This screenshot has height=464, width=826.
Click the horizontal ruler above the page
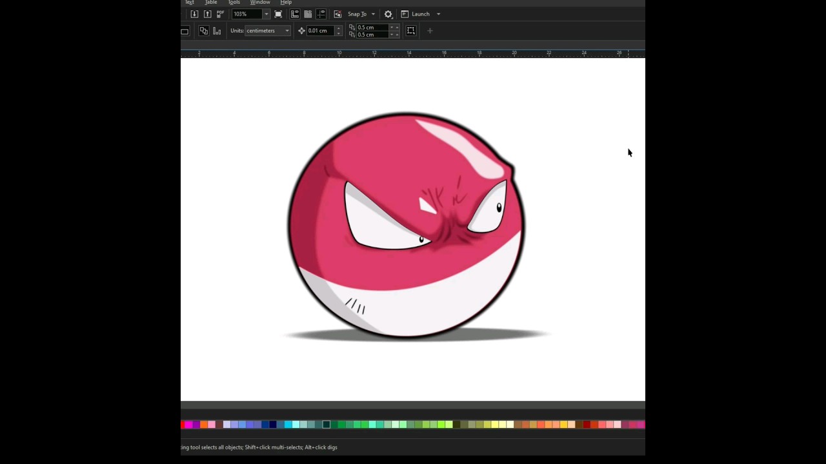click(413, 53)
